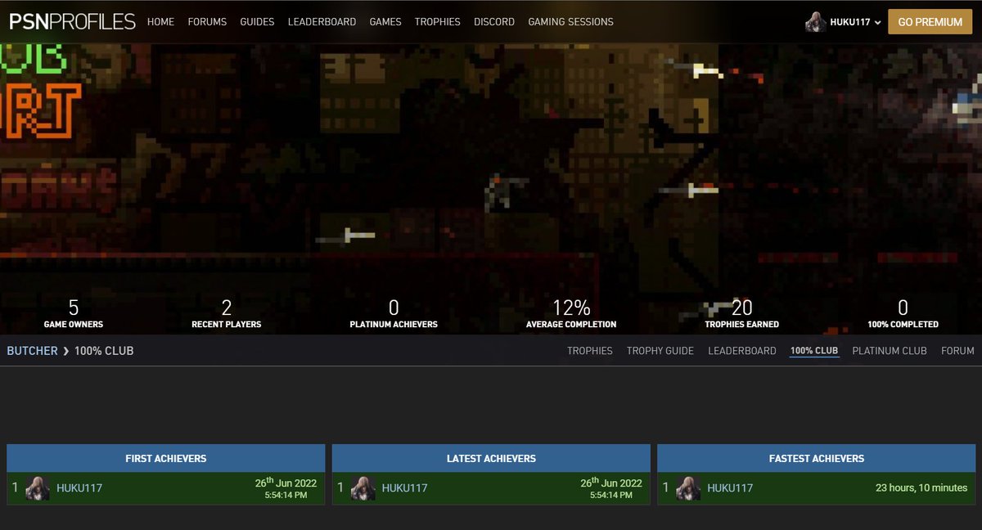Expand the HUKU117 account dropdown arrow
Image resolution: width=982 pixels, height=530 pixels.
click(x=877, y=23)
